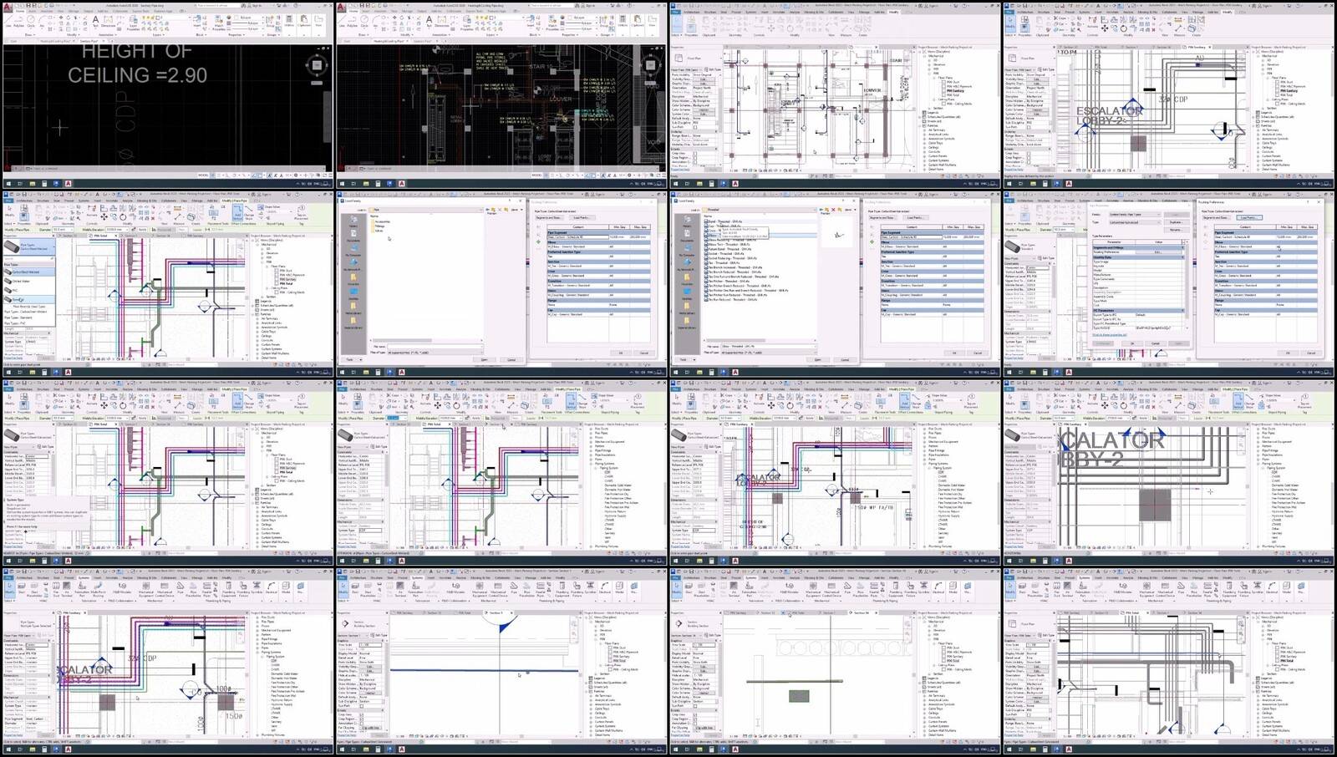Screen dimensions: 1337x757
Task: Click the red delete X in Threaded file dialog
Action: pos(833,210)
